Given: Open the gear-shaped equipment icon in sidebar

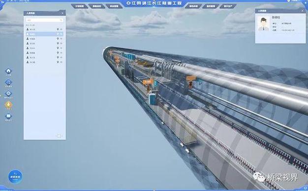Looking at the screenshot, I should pos(8,94).
